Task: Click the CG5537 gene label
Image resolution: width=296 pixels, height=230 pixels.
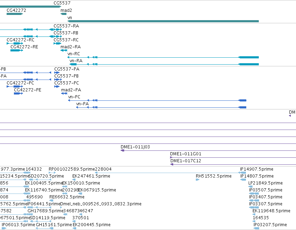Action: pyautogui.click(x=62, y=3)
